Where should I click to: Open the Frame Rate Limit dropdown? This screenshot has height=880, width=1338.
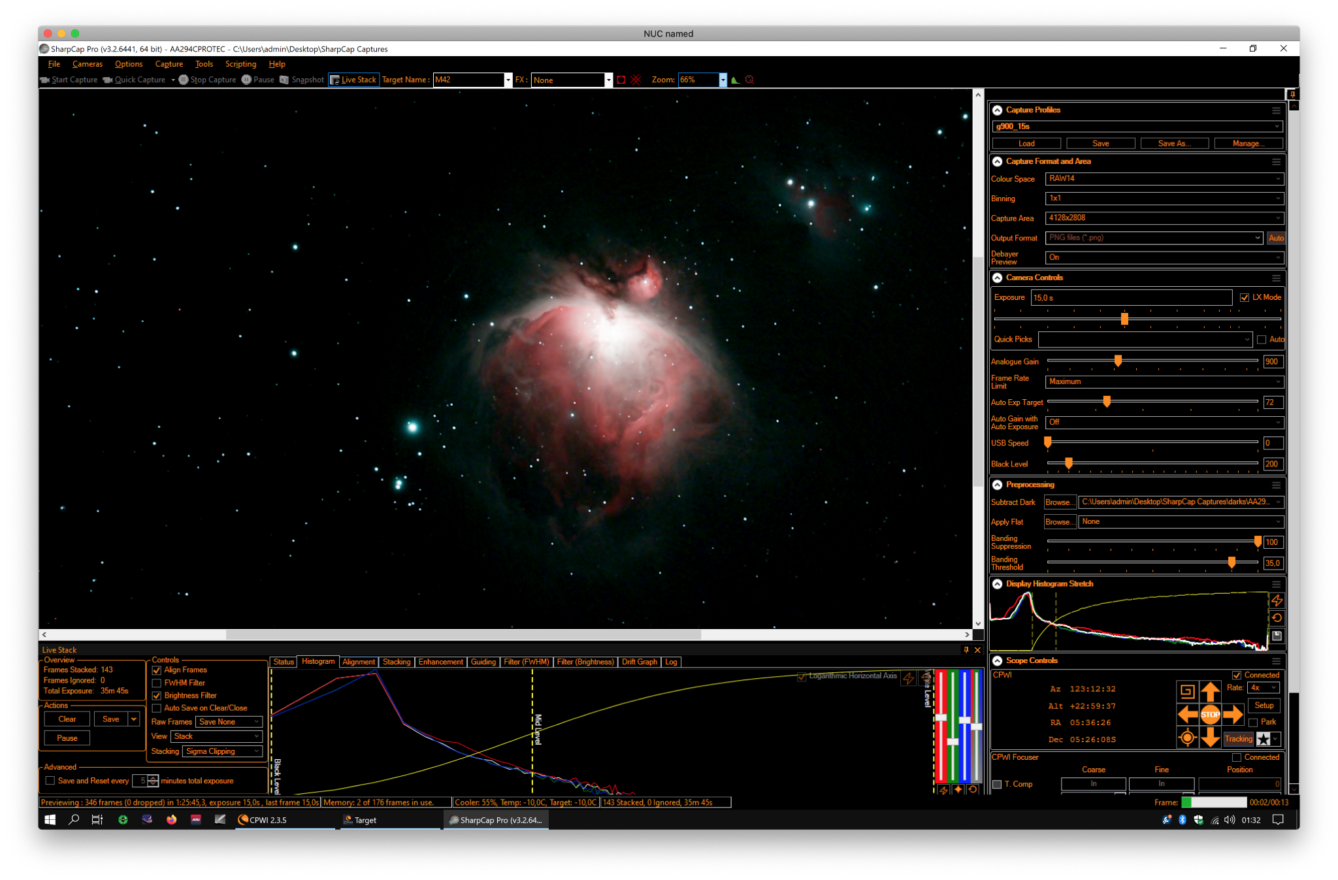(x=1164, y=382)
